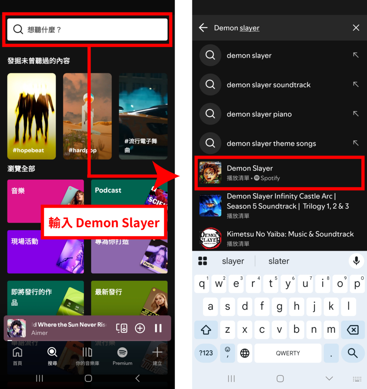Tap the period key

tap(331, 353)
